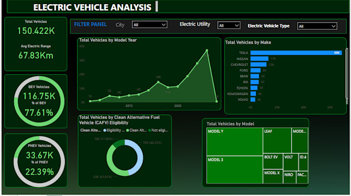Click the FILTER PANEL label

pos(90,24)
